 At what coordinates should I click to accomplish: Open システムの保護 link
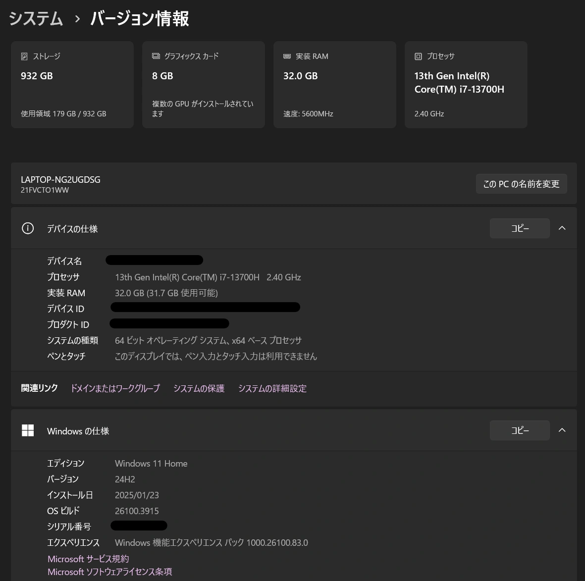[x=199, y=388]
